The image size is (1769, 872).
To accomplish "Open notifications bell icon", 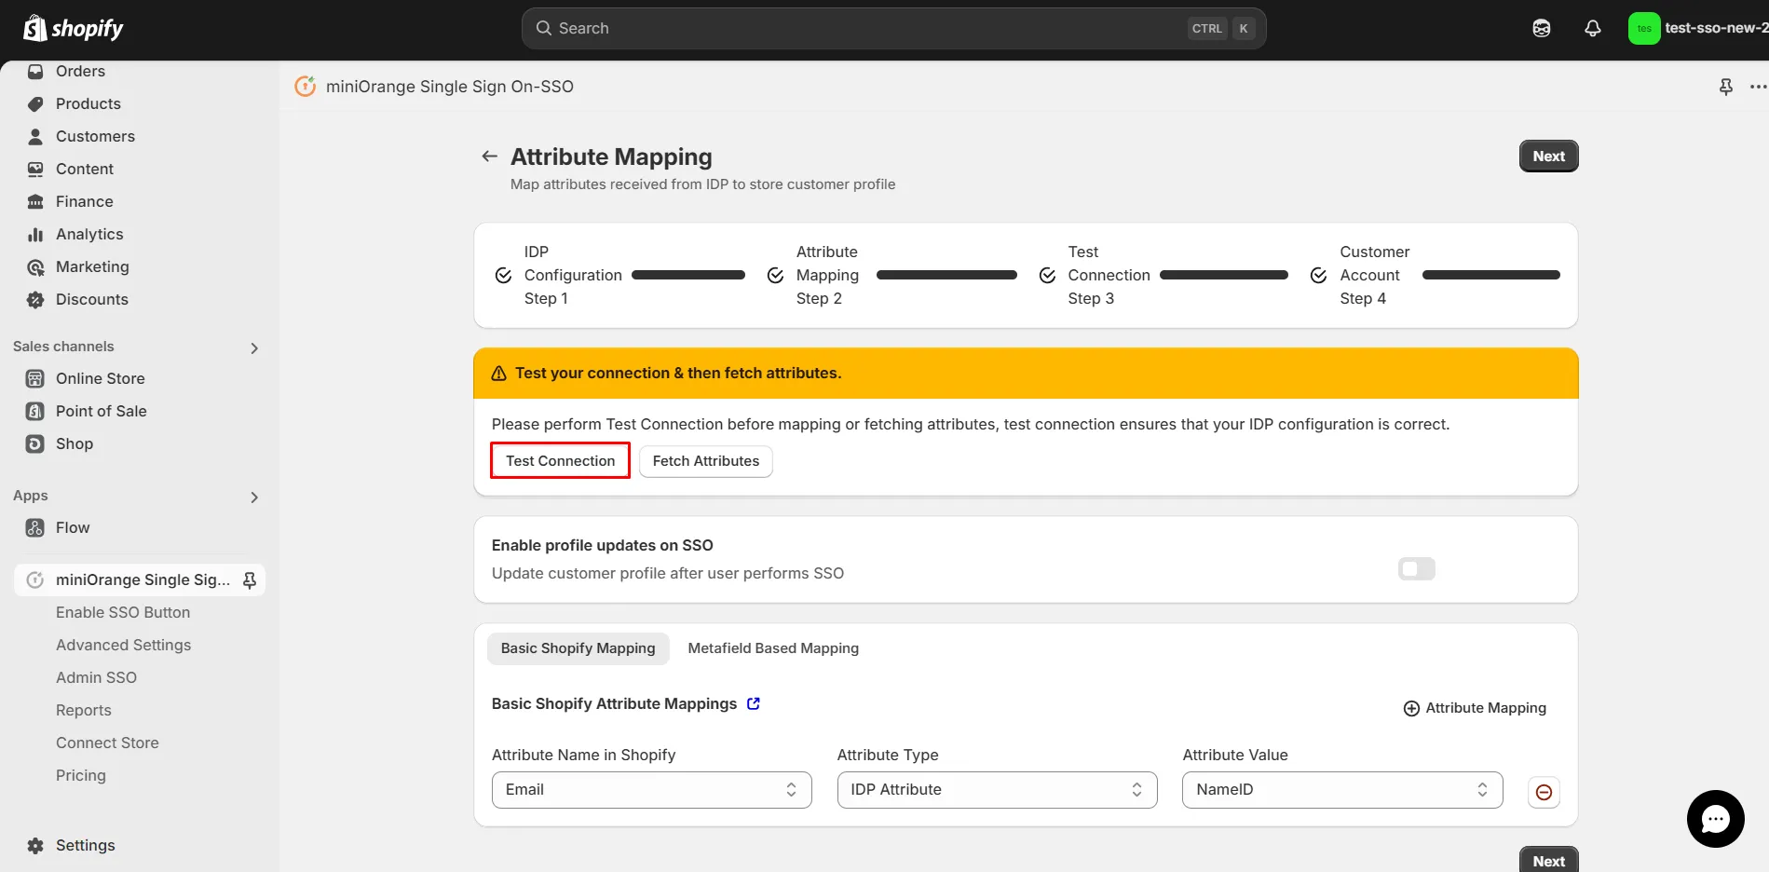I will tap(1593, 28).
